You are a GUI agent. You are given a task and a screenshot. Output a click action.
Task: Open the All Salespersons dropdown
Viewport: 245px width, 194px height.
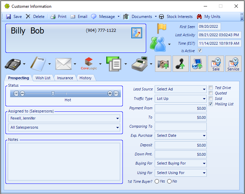(x=64, y=128)
